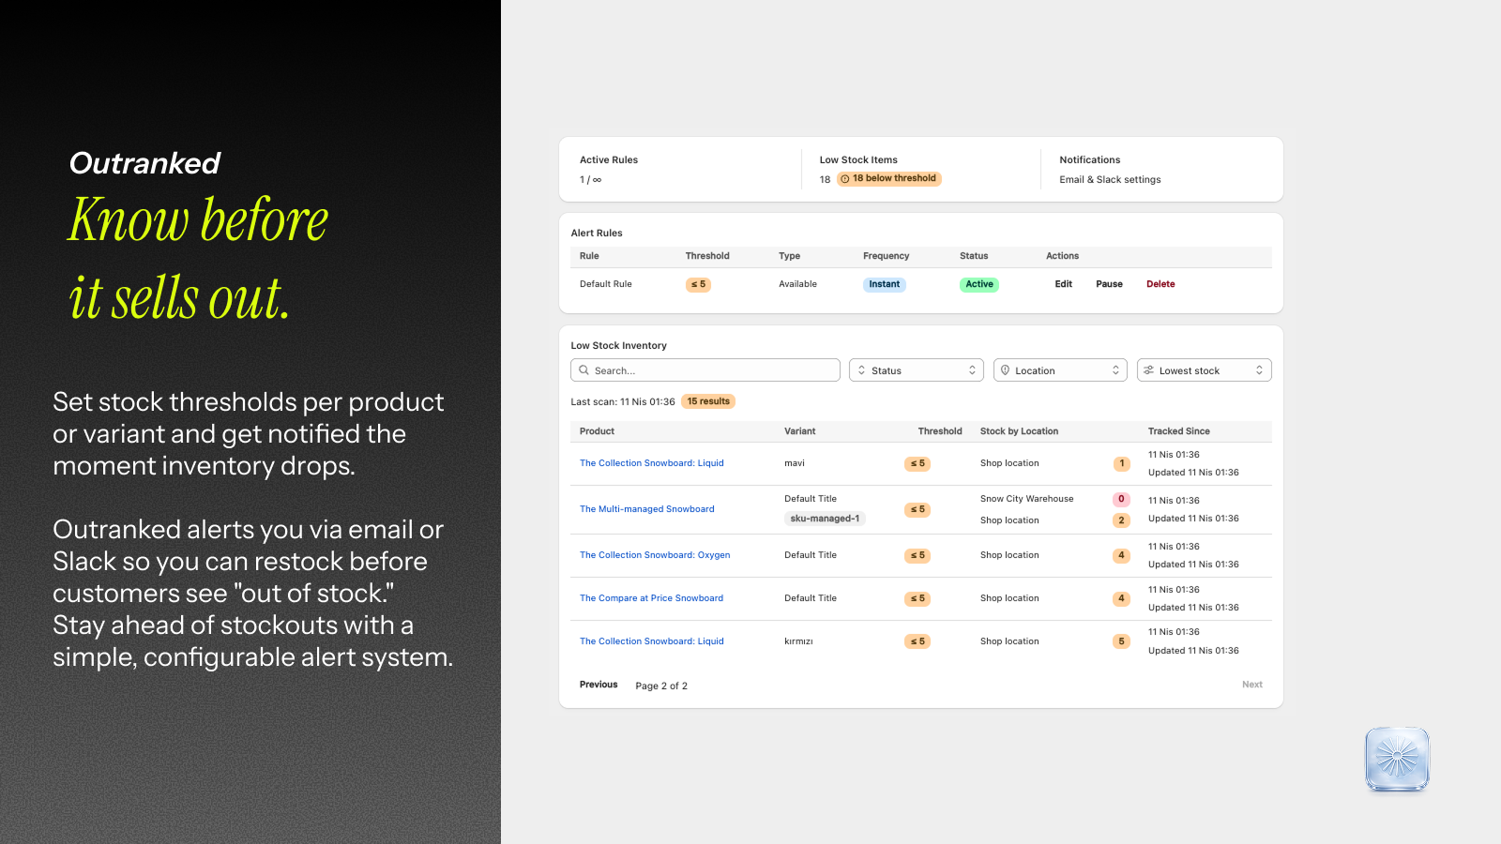Click the Tracked Since column header
Screen dimensions: 1501x844
1179,431
